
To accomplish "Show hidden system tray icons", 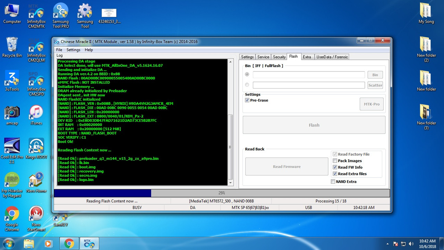I will point(387,244).
